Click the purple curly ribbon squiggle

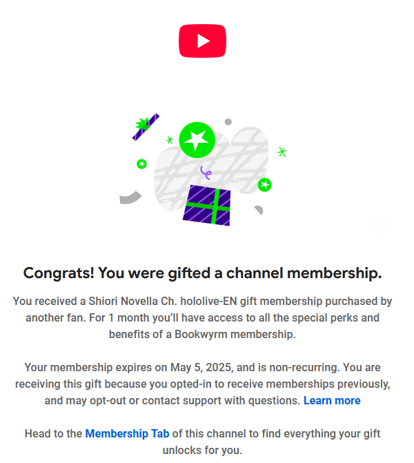coord(206,173)
